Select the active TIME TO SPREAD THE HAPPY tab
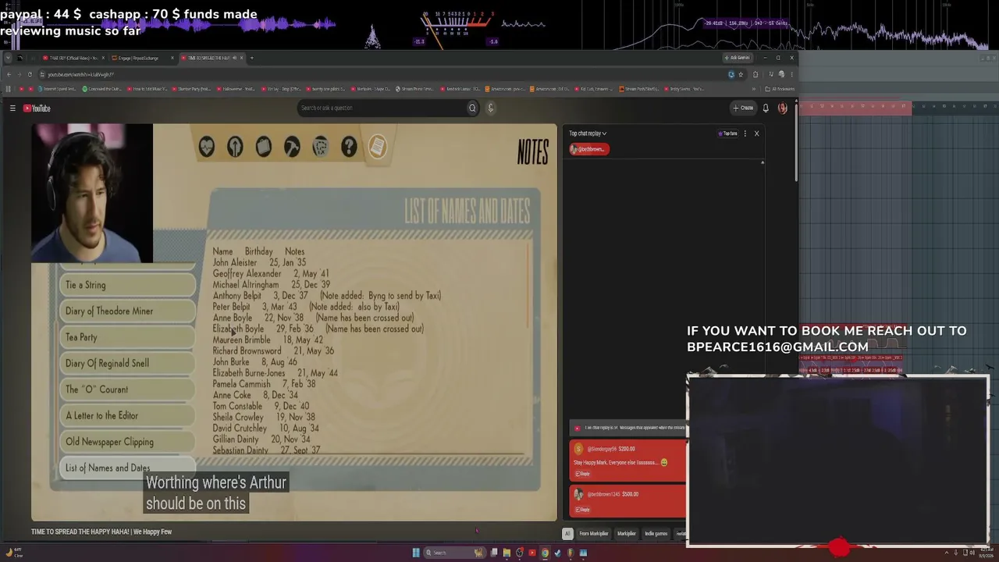The height and width of the screenshot is (562, 999). [x=213, y=58]
